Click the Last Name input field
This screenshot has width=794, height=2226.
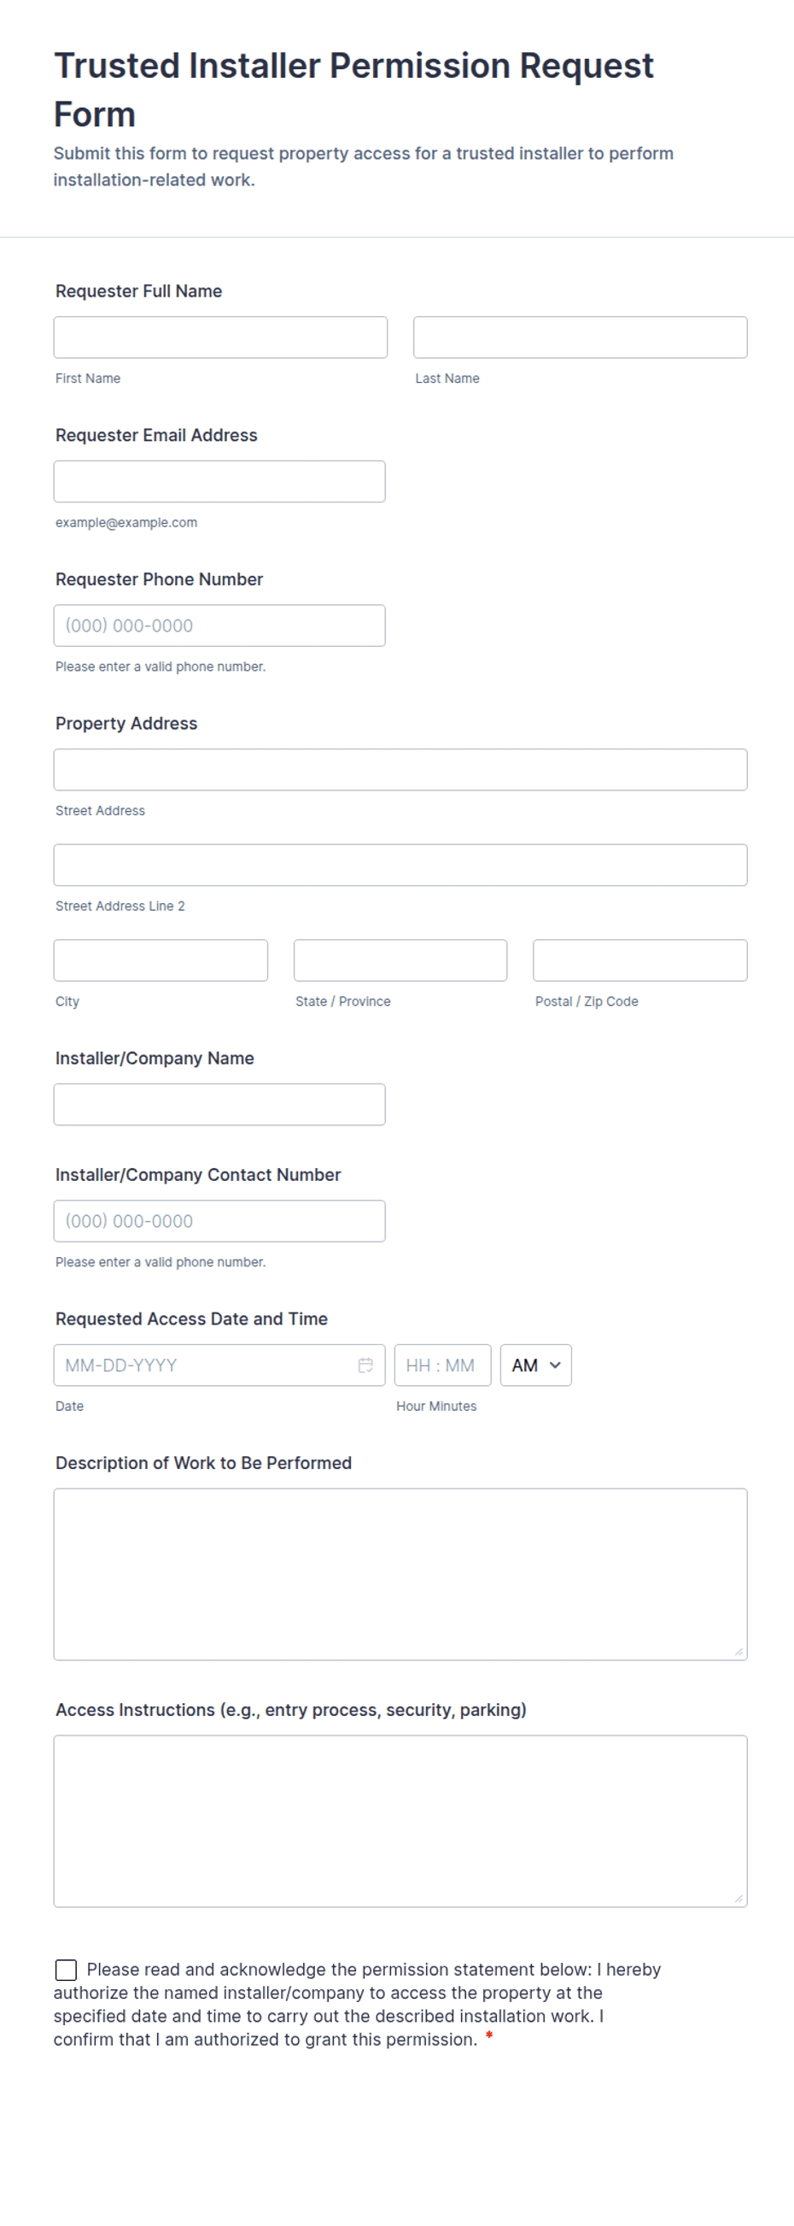pos(579,337)
